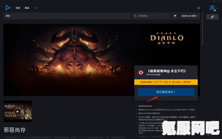This screenshot has width=222, height=139.
Task: Click the store page vertical scrollbar
Action: (x=203, y=29)
